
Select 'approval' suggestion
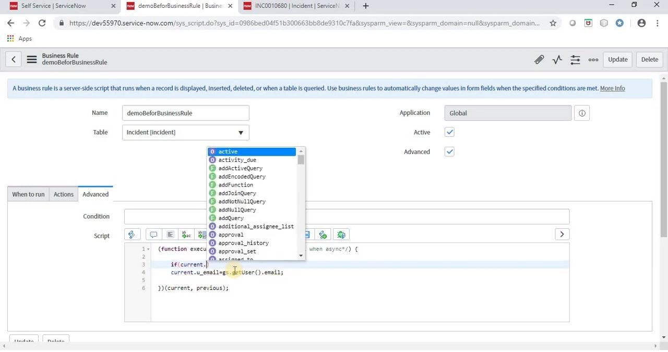tap(252, 235)
